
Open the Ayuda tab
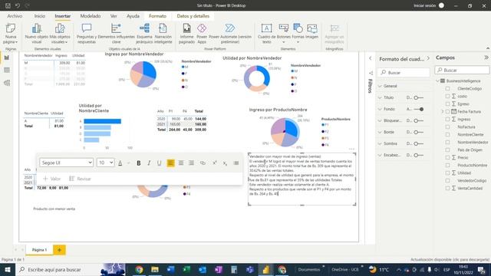click(133, 16)
